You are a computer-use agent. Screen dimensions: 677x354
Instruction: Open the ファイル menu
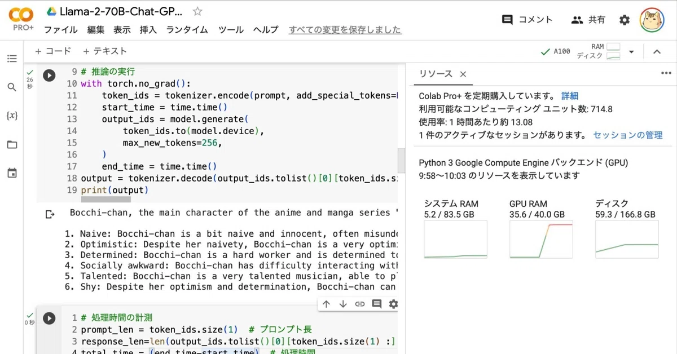coord(61,30)
